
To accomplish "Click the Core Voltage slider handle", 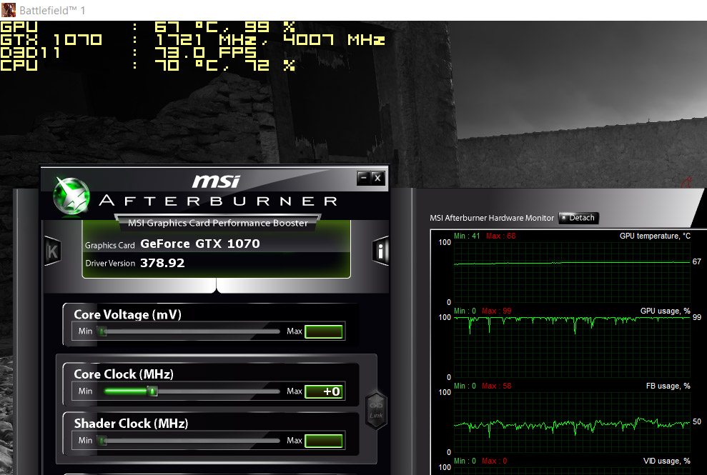I will click(x=103, y=331).
